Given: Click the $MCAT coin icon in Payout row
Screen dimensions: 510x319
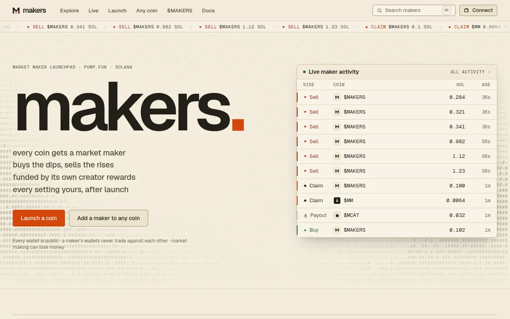Looking at the screenshot, I should click(x=337, y=215).
